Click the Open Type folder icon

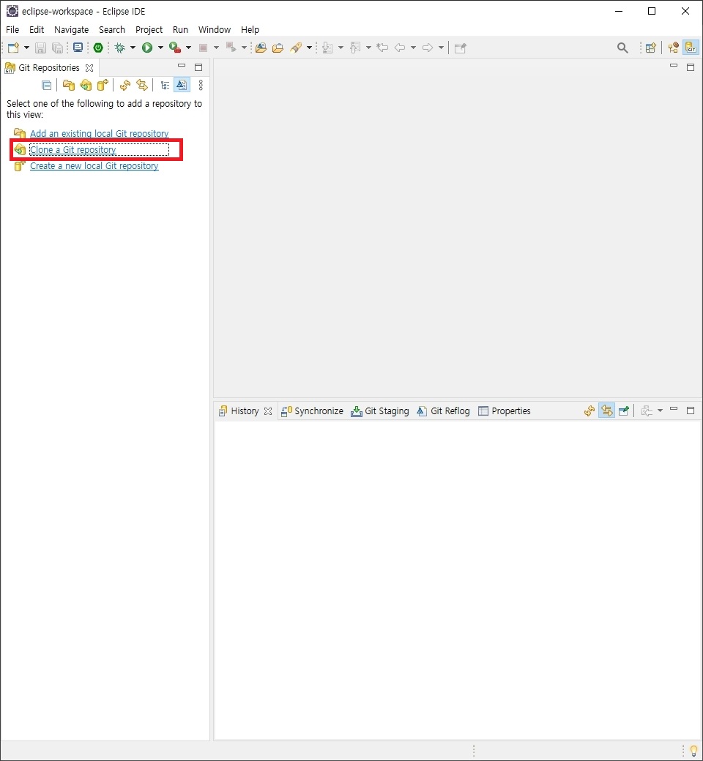pos(261,48)
